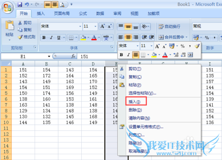Save workbook from quick access toolbar
Screen dimensions: 222x160
[x=20, y=4]
